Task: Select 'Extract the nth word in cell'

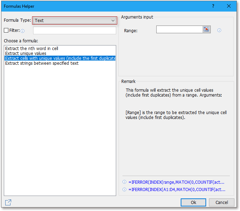Action: click(32, 48)
